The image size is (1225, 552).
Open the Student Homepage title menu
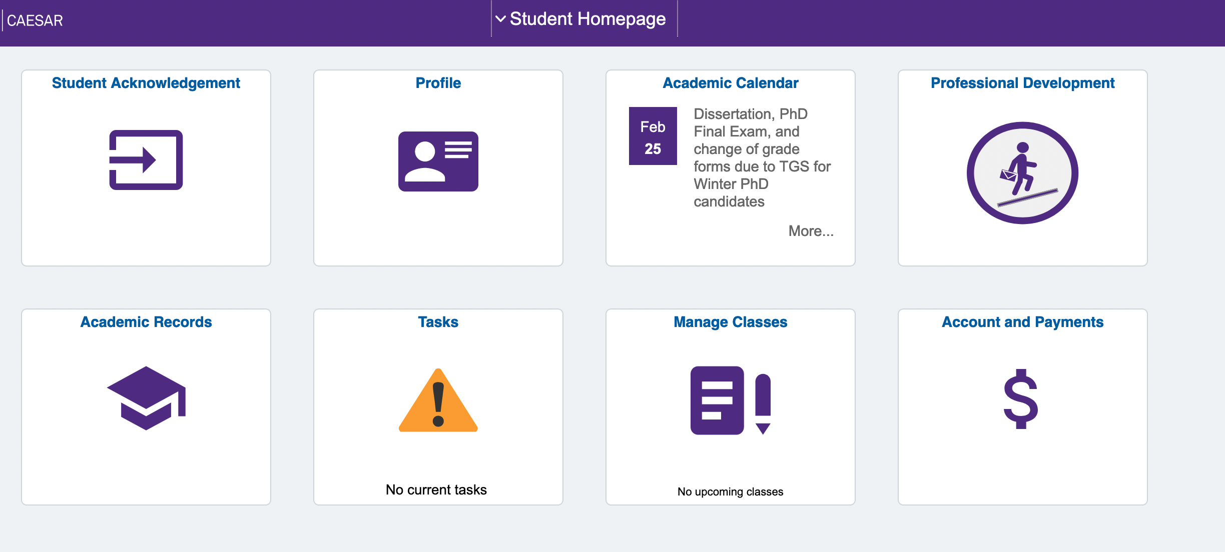pyautogui.click(x=587, y=19)
